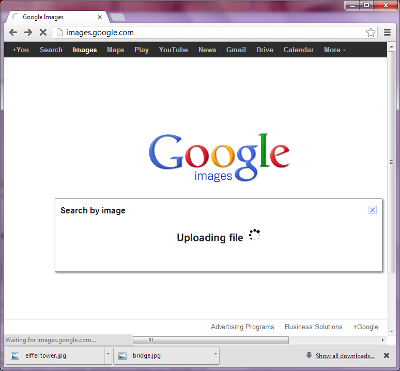Click the page icon in address bar
Screen dimensions: 400x371
pyautogui.click(x=59, y=33)
